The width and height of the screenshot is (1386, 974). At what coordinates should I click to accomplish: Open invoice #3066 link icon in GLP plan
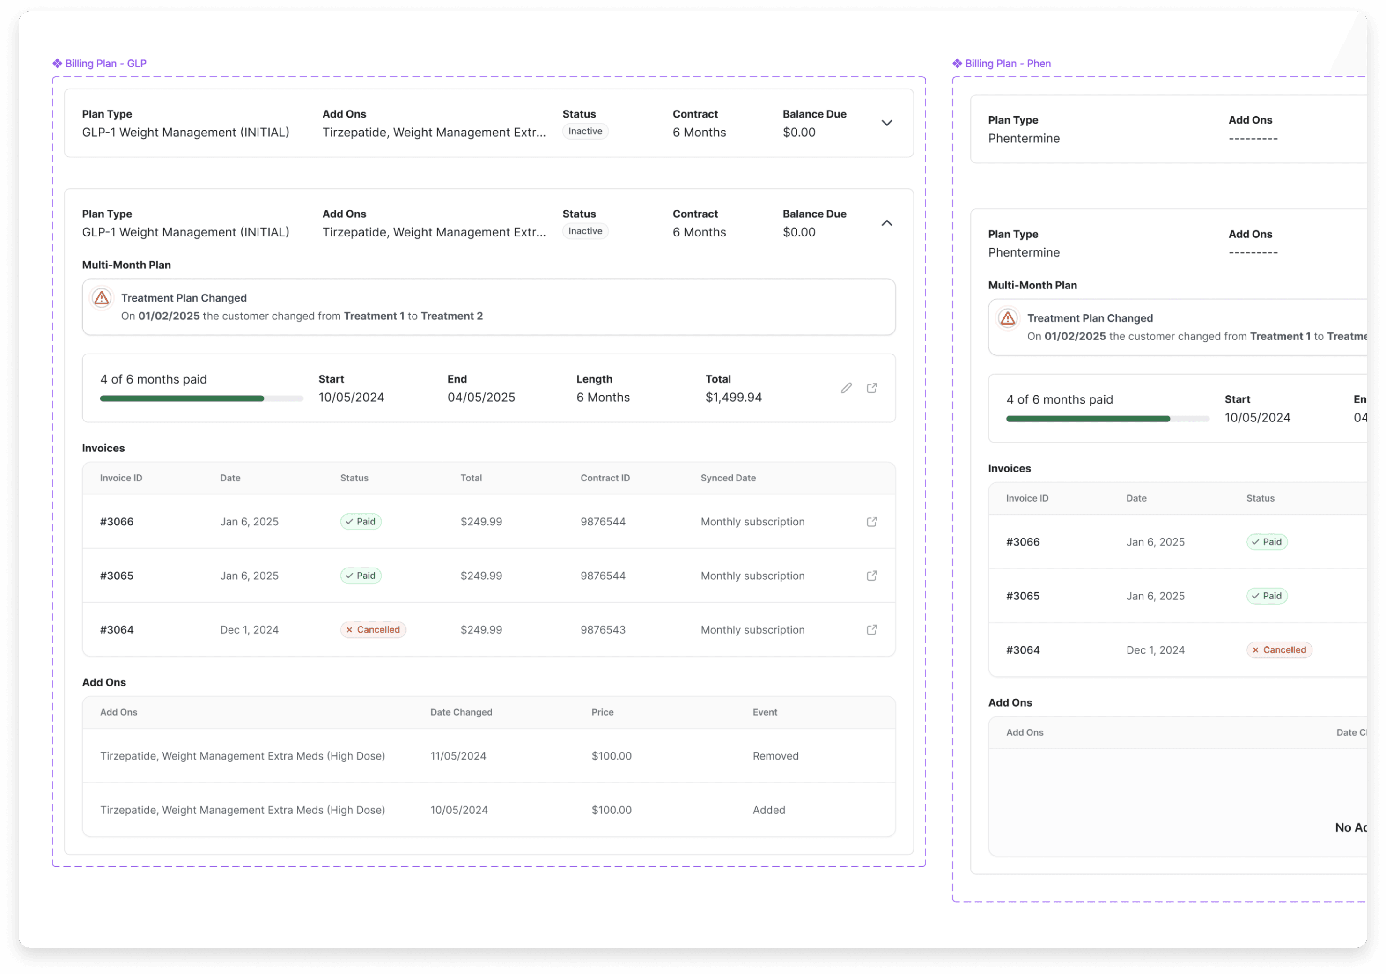[872, 522]
